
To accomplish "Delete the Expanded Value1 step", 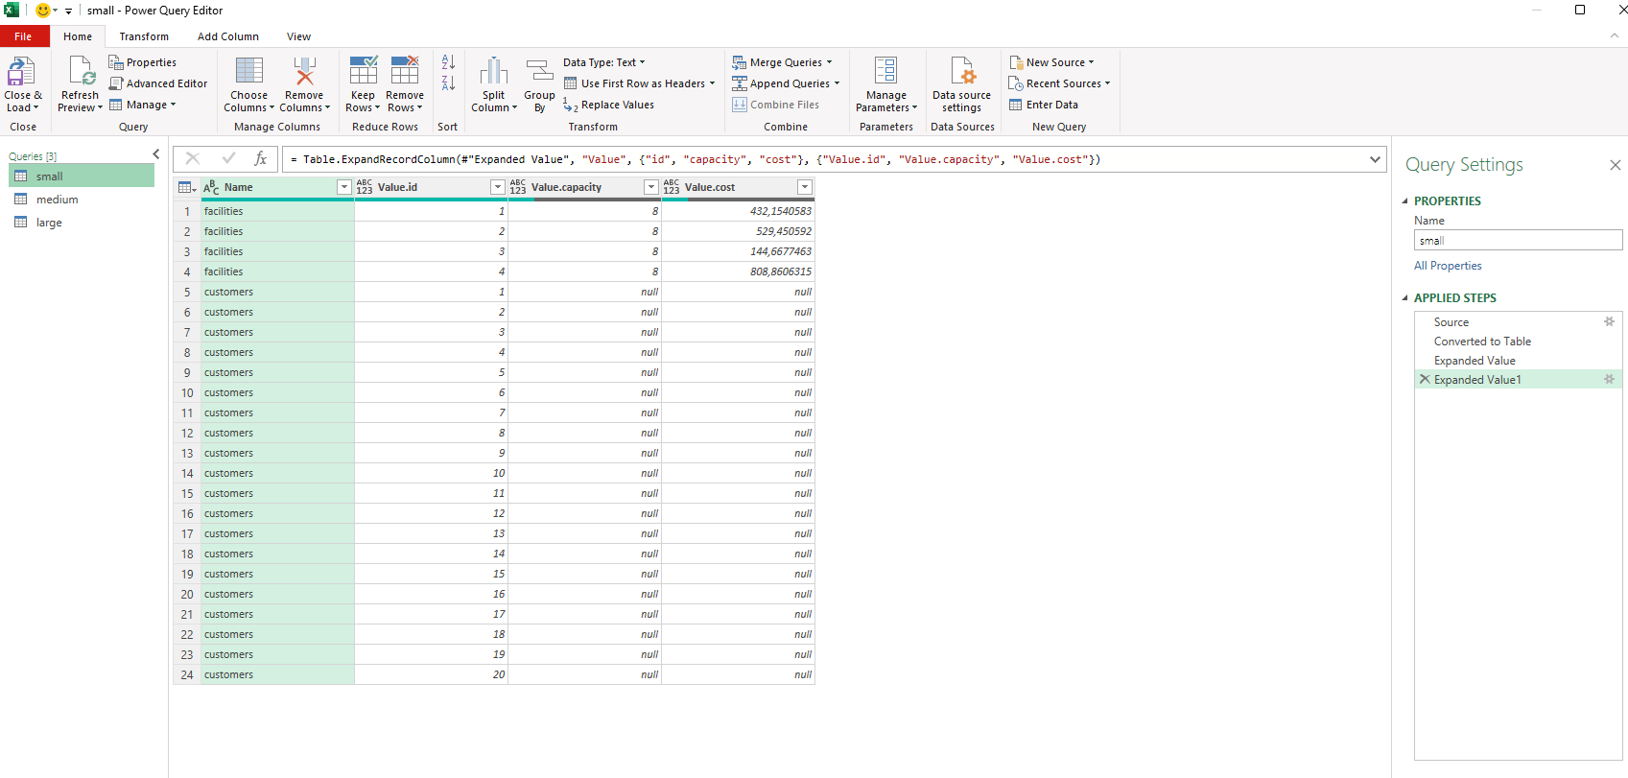I will (x=1425, y=379).
